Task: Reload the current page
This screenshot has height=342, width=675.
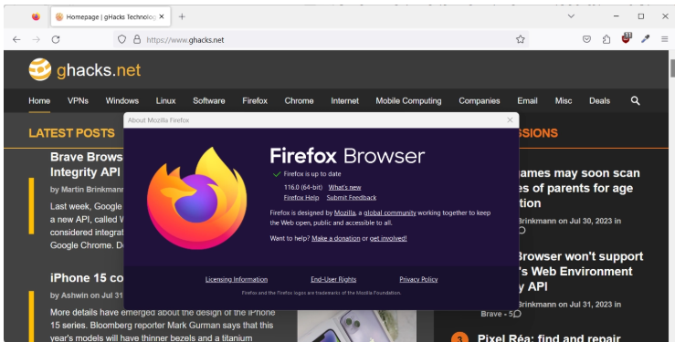Action: [x=56, y=39]
